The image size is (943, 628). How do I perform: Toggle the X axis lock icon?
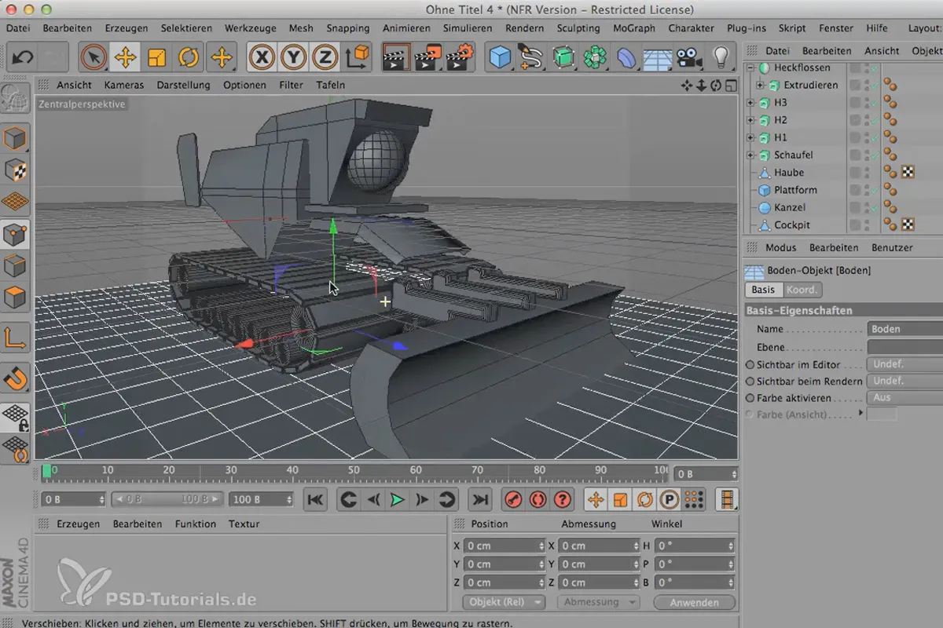coord(262,57)
